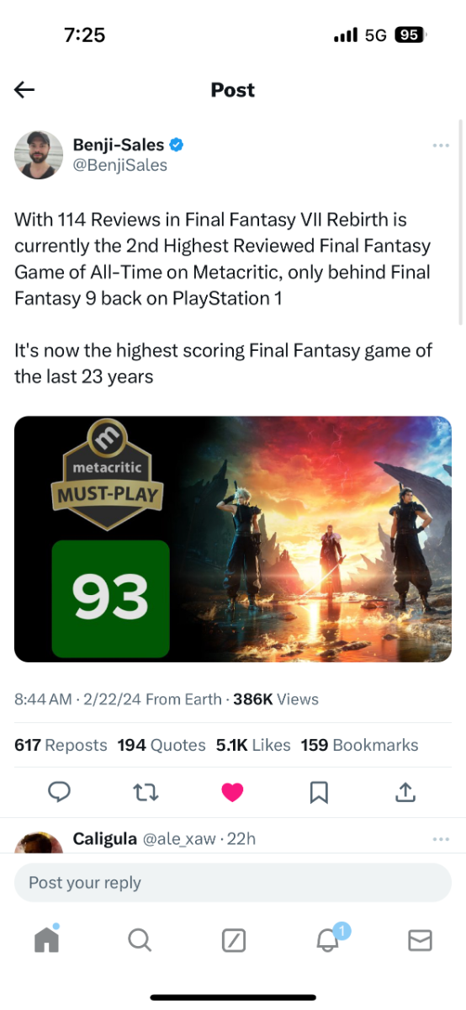
Task: Open the three-dot menu on Benji-Sales post
Action: tap(441, 146)
